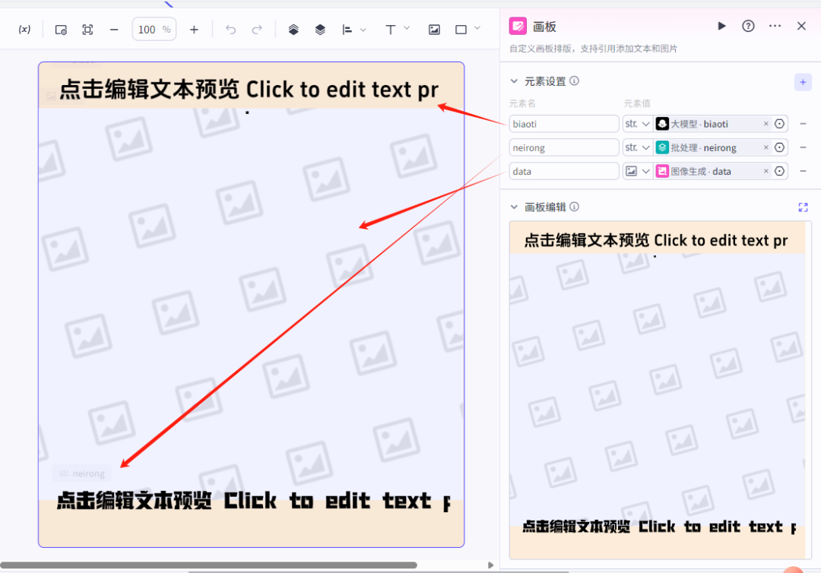
Task: Click the horizontal scrollbar under the canvas
Action: tap(208, 565)
